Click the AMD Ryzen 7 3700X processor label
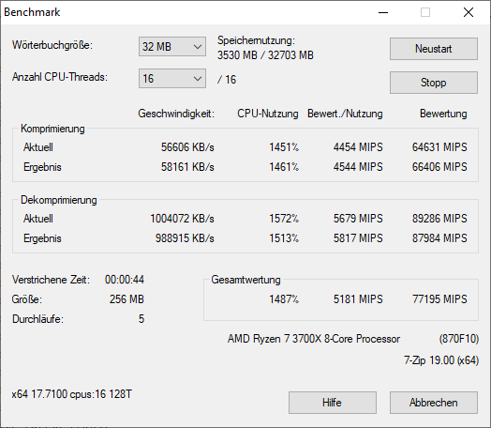This screenshot has height=428, width=491. tap(314, 339)
